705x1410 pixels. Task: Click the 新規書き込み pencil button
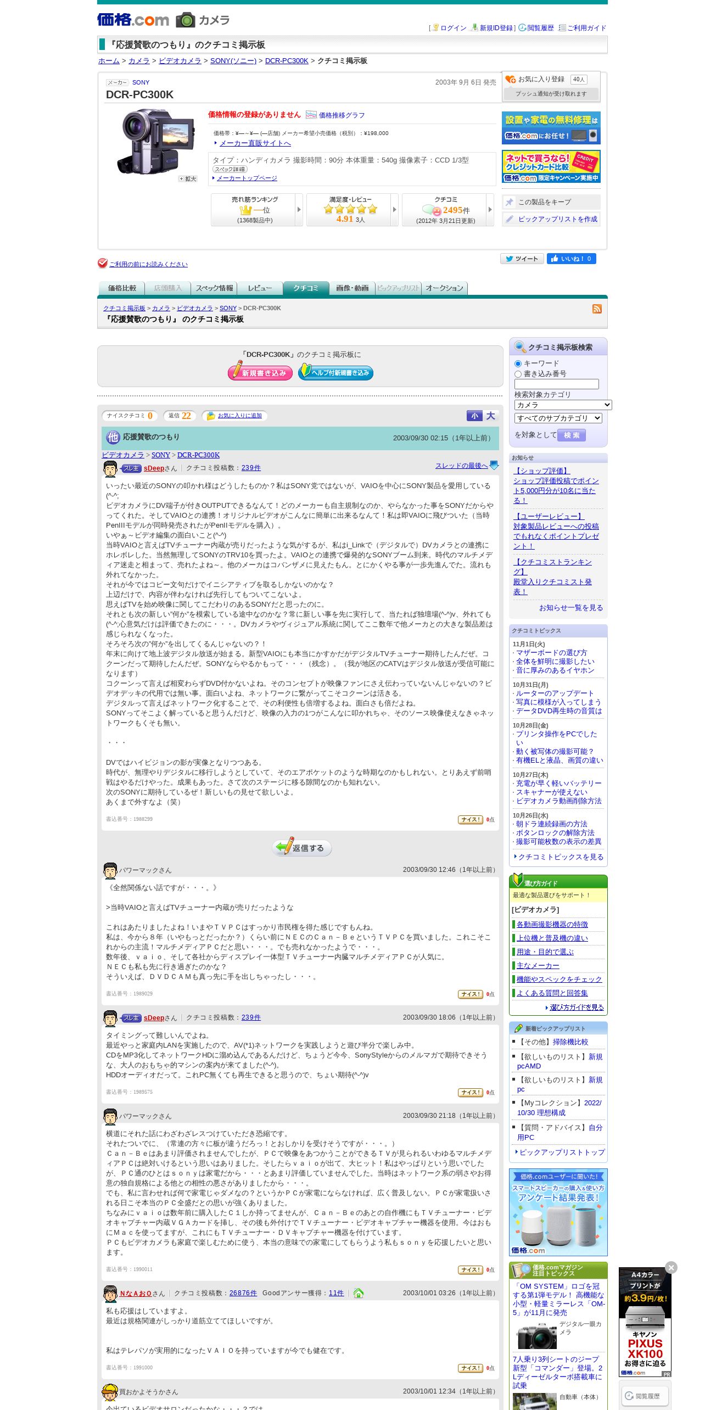(260, 371)
